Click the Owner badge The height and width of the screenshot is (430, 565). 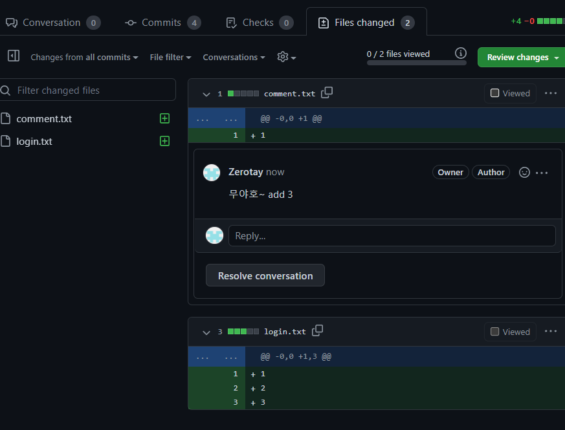coord(450,173)
